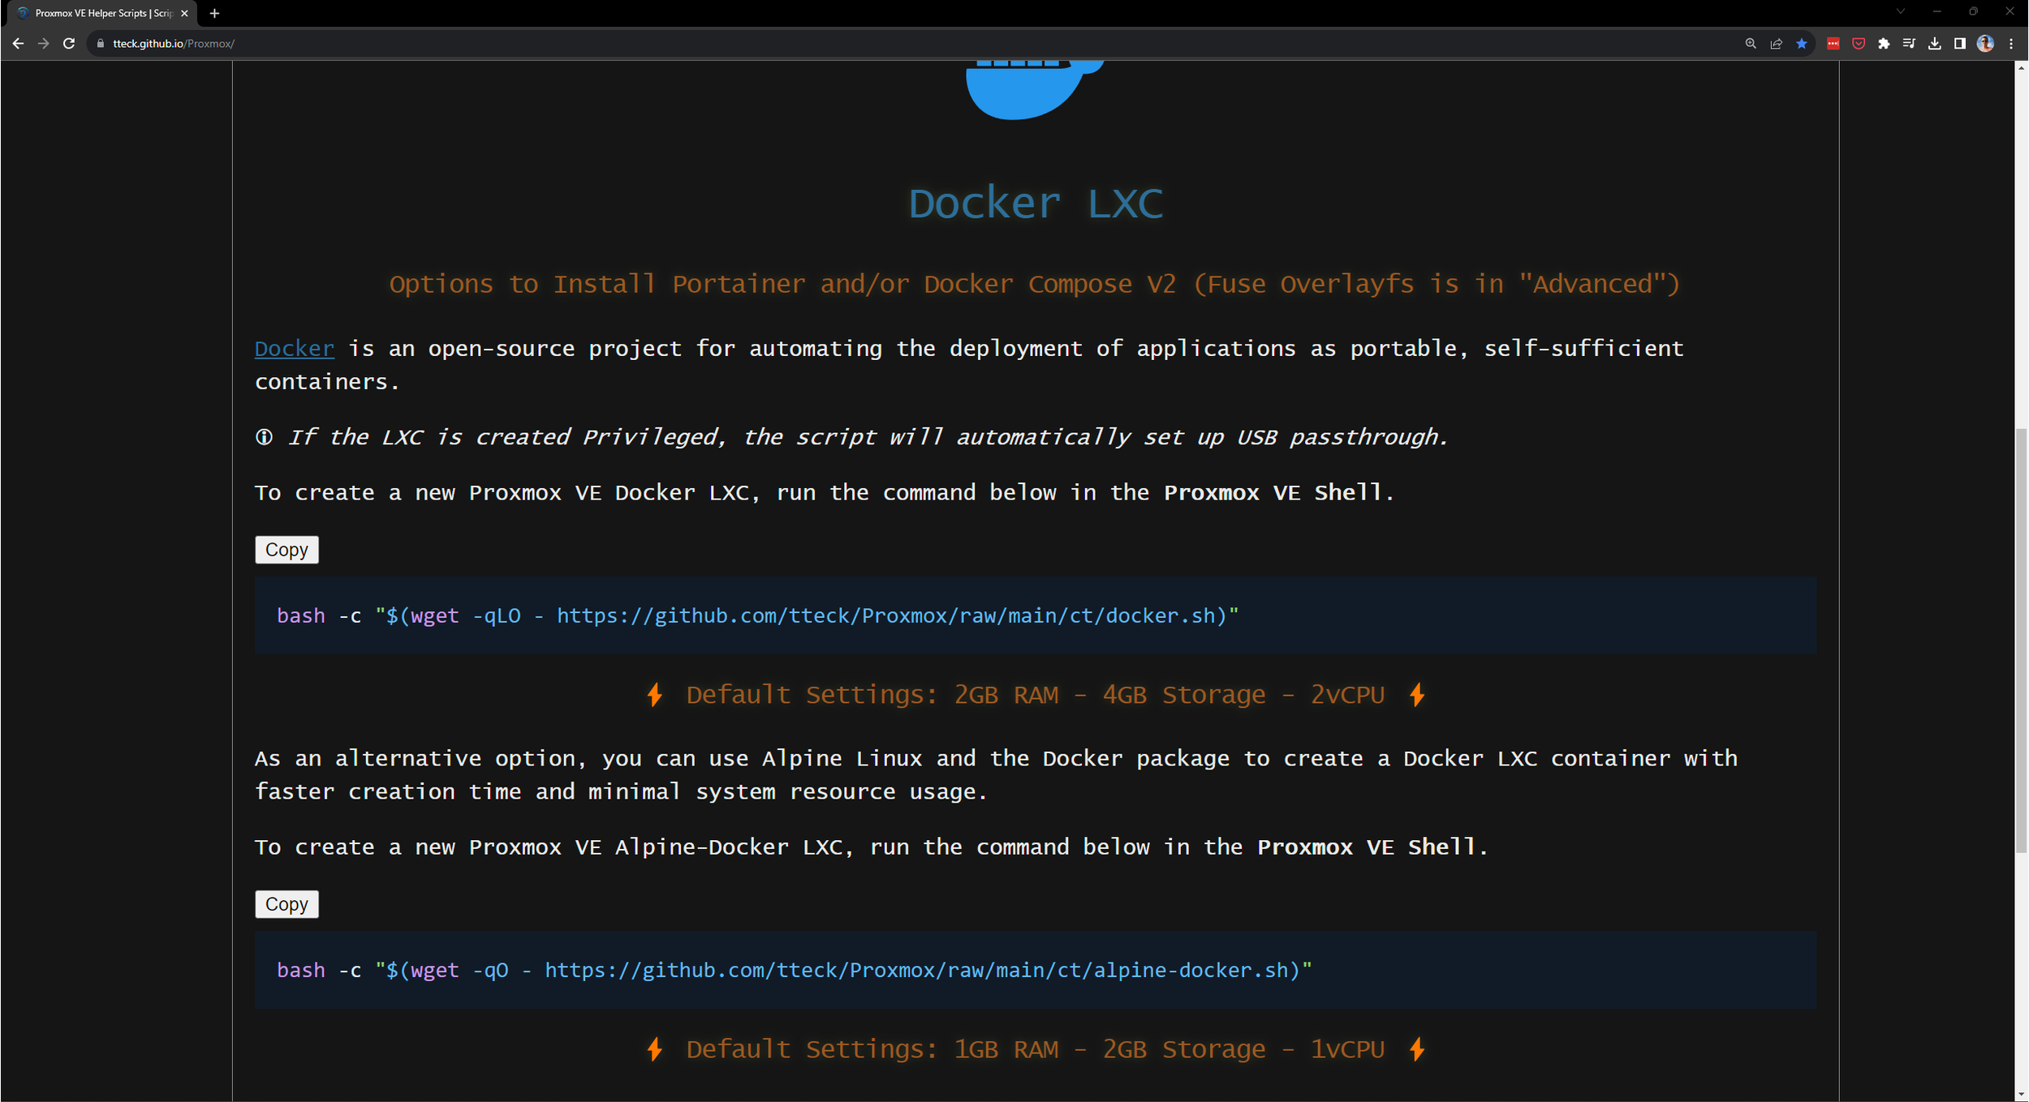Bookmark the page with the star icon
The height and width of the screenshot is (1102, 2029).
point(1802,44)
